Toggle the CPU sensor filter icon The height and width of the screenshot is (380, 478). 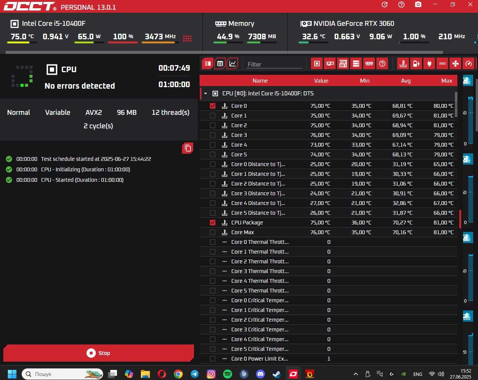click(x=317, y=64)
